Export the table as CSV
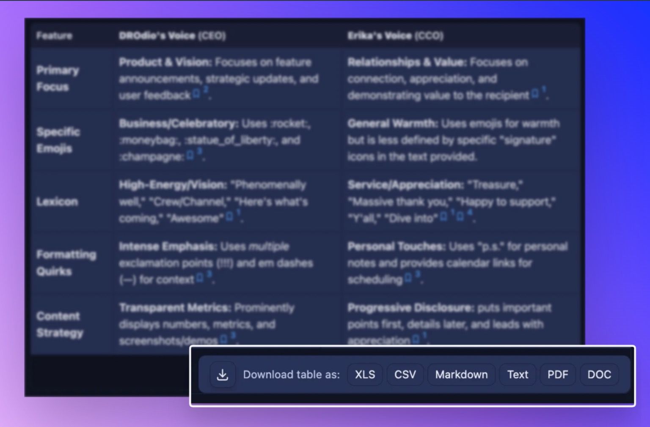650x427 pixels. 405,375
